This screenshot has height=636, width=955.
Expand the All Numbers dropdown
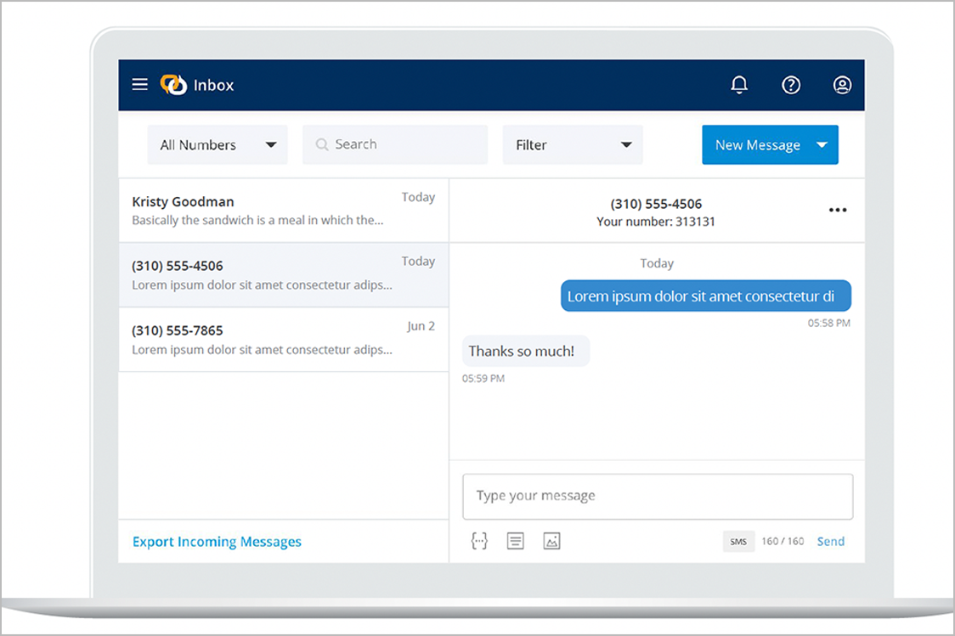(218, 145)
